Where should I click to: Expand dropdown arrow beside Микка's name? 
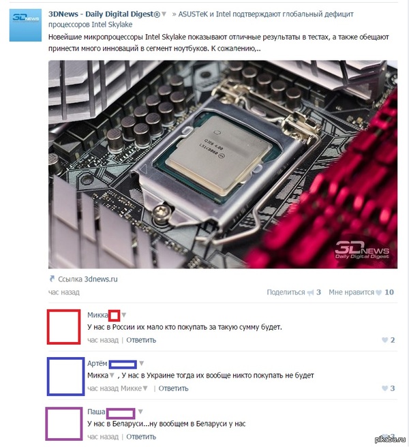click(x=124, y=315)
